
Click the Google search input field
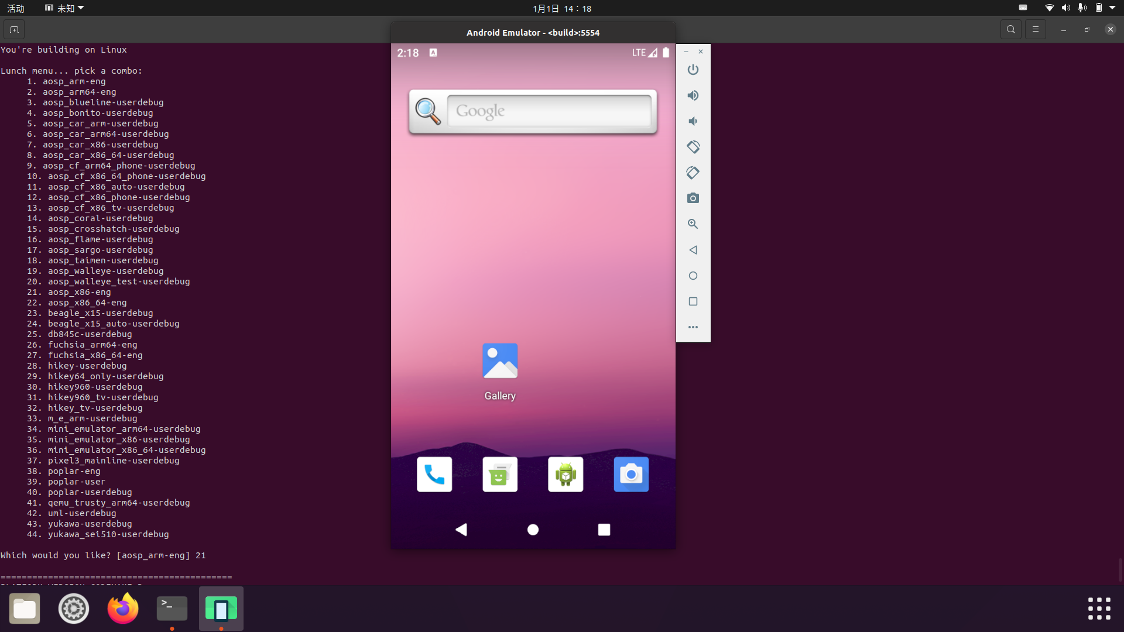coord(549,111)
